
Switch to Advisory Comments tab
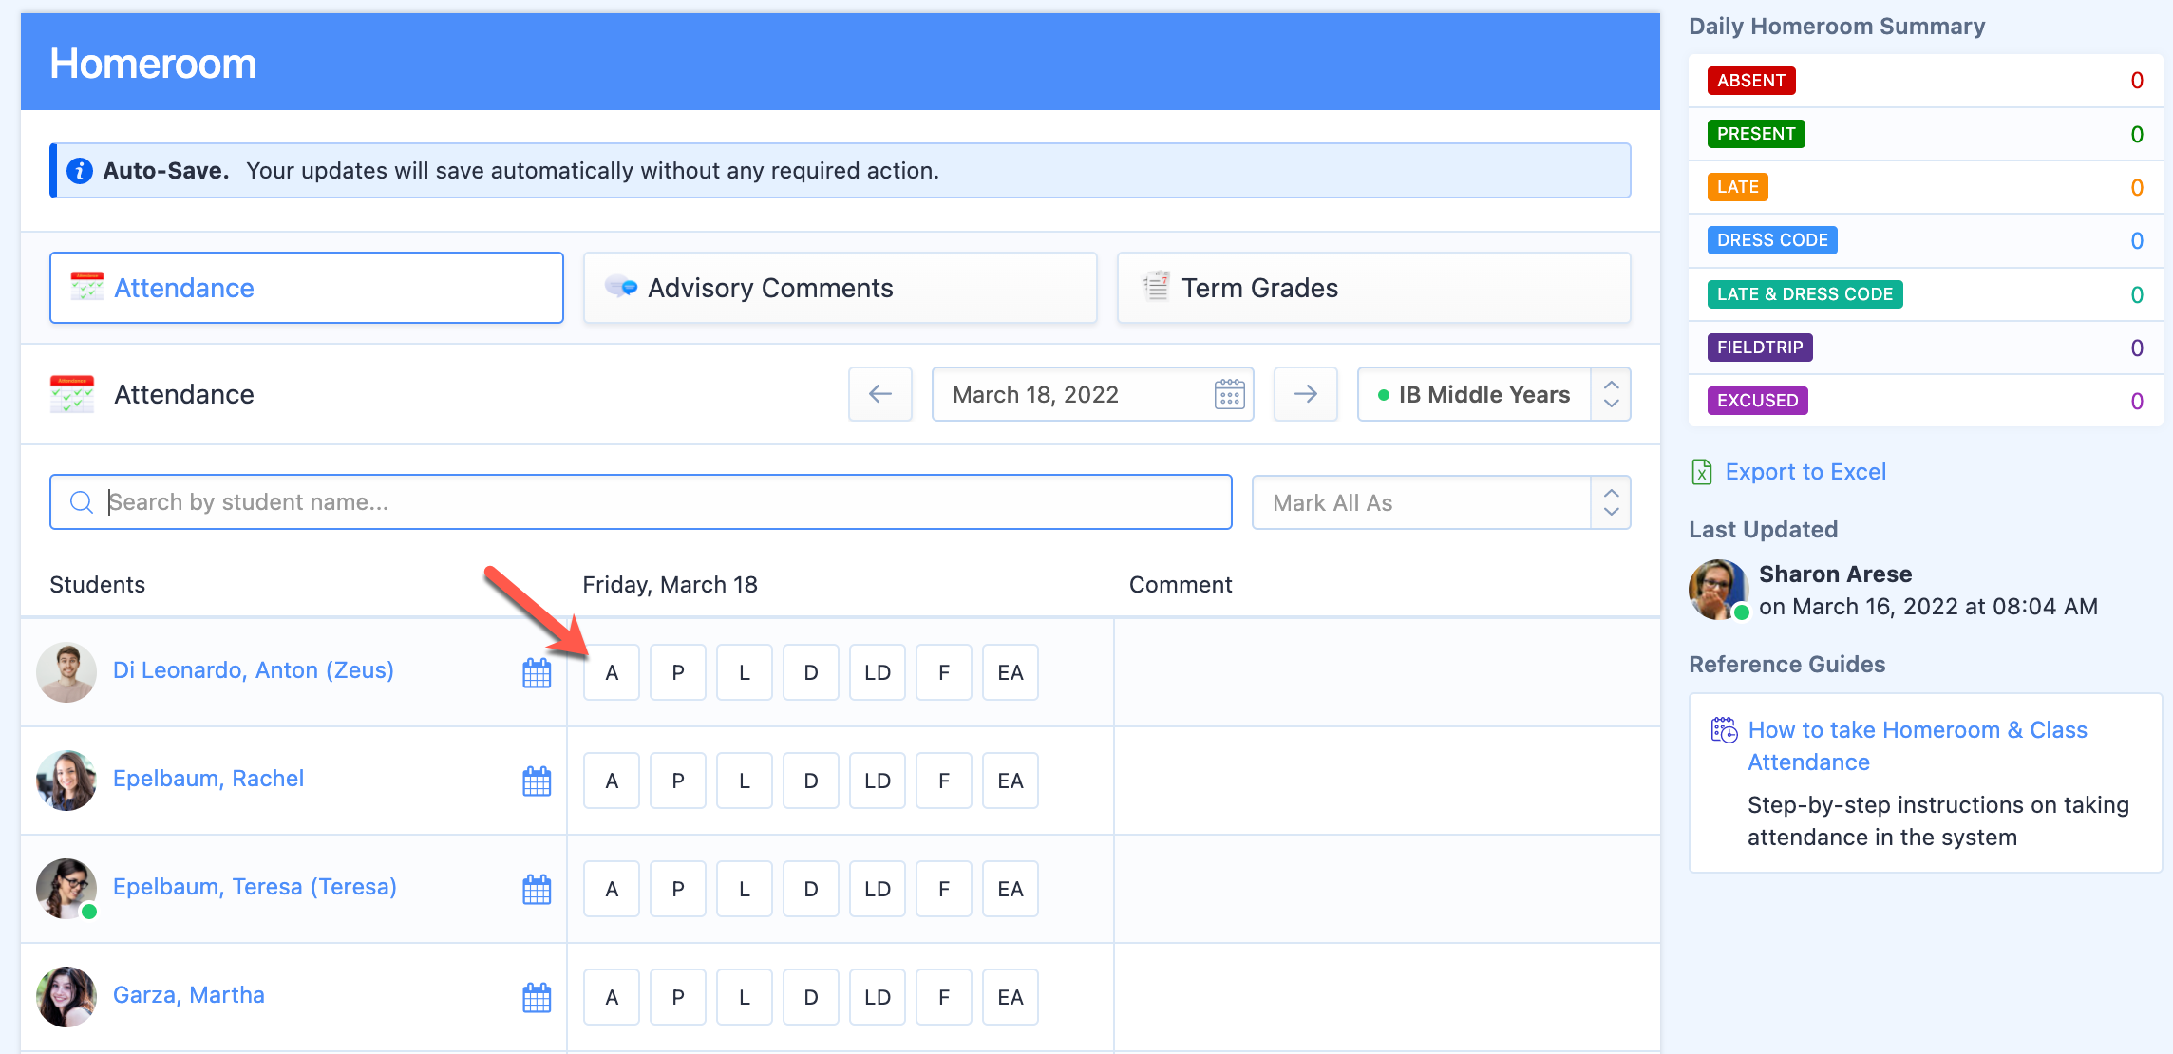840,288
